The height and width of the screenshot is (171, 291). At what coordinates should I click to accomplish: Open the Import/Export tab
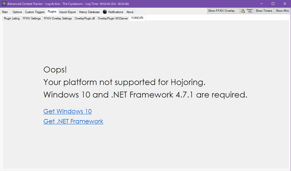[x=67, y=12]
